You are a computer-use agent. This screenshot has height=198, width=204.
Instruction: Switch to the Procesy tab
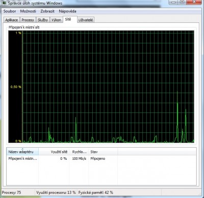tap(28, 20)
